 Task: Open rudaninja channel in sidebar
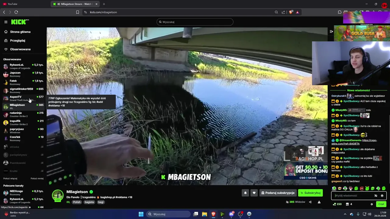click(23, 114)
